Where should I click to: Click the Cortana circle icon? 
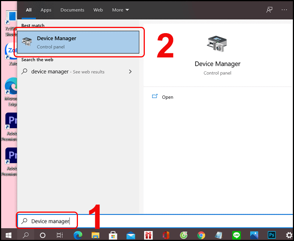[x=43, y=235]
